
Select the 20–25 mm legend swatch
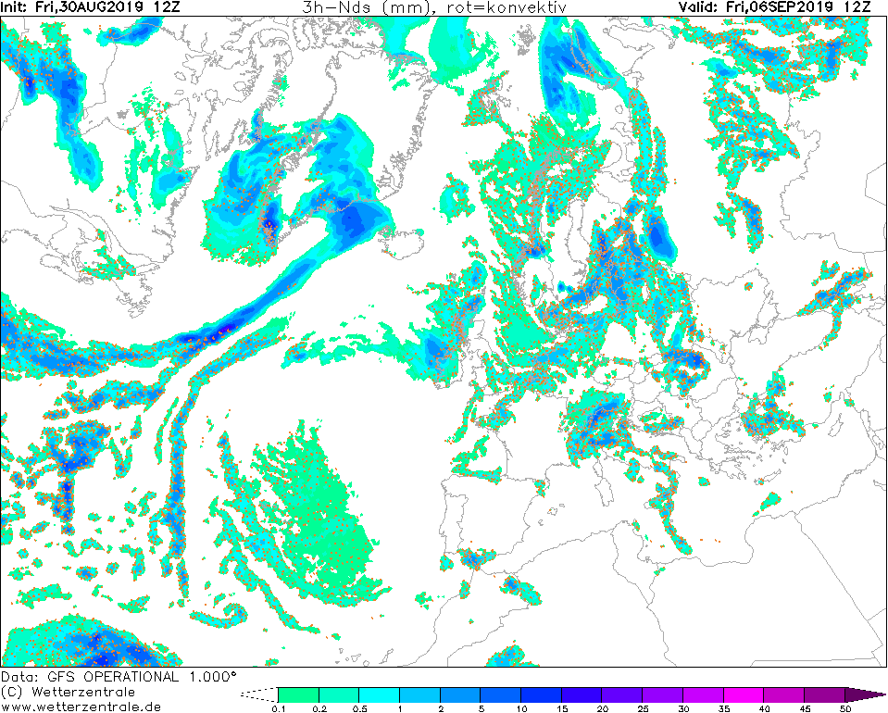pos(622,694)
